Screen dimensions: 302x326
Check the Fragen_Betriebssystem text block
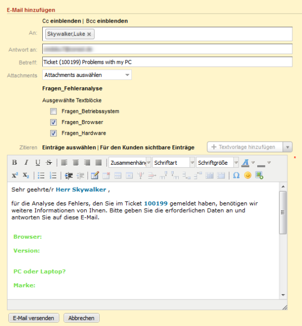(53, 112)
